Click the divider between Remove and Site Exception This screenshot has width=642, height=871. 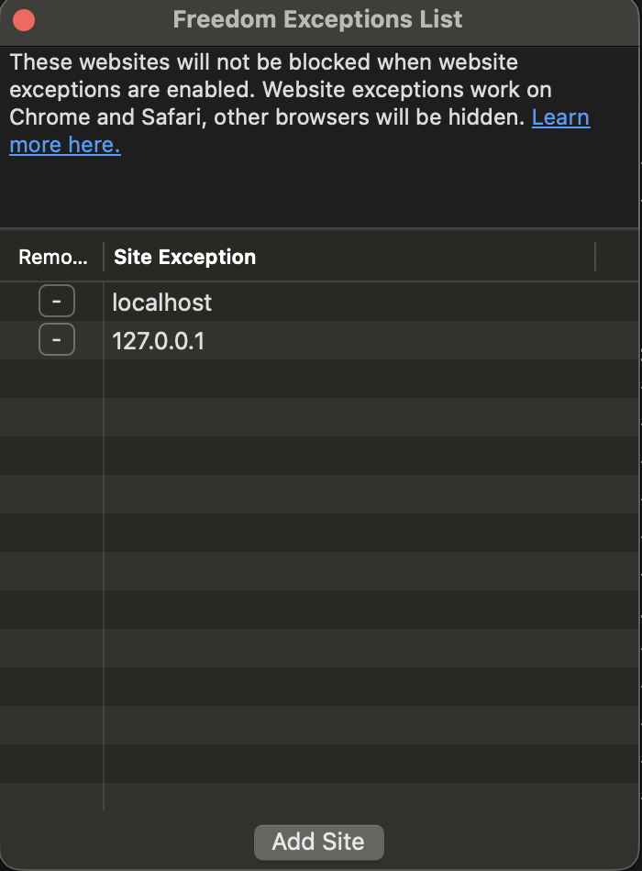tap(104, 257)
